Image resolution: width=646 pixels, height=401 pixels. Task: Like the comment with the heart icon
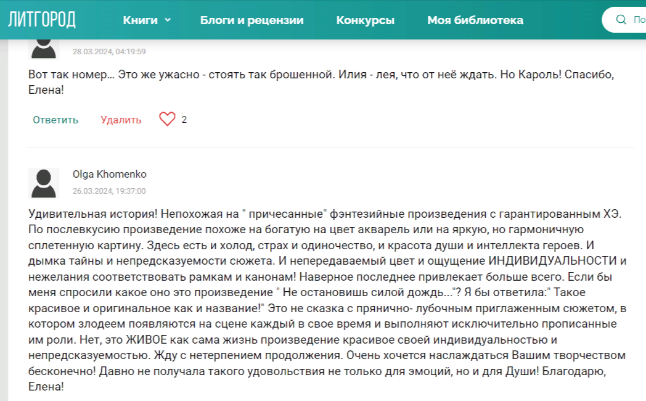point(167,119)
